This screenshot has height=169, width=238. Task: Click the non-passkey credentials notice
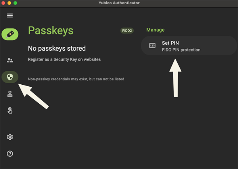tap(76, 79)
